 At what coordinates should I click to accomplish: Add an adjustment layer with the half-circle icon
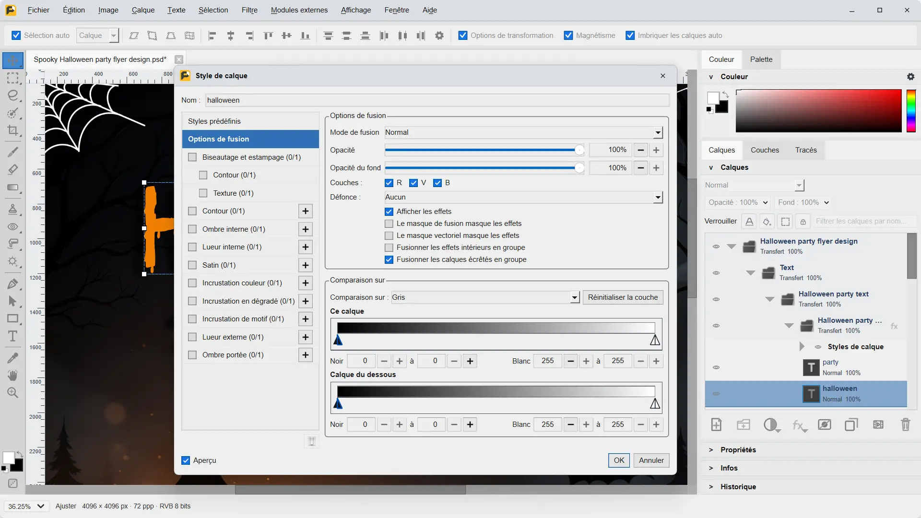771,425
